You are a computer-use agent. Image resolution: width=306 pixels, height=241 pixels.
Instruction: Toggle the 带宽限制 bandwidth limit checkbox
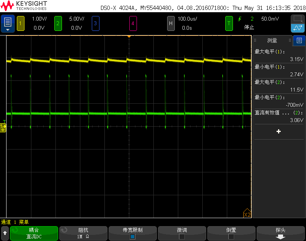pyautogui.click(x=132, y=236)
